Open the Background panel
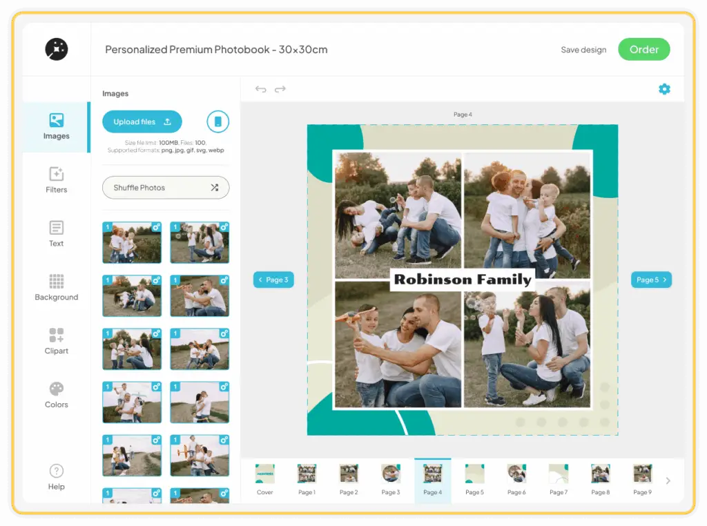The image size is (707, 526). coord(57,288)
